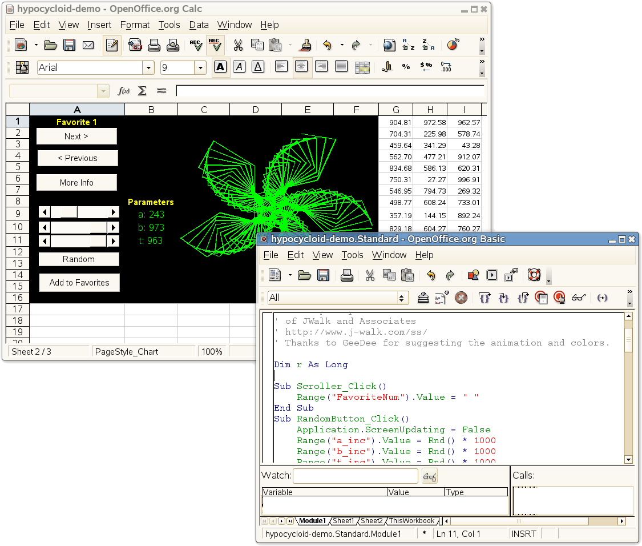Image resolution: width=642 pixels, height=546 pixels.
Task: Click the Add to Favorites button
Action: [x=79, y=282]
